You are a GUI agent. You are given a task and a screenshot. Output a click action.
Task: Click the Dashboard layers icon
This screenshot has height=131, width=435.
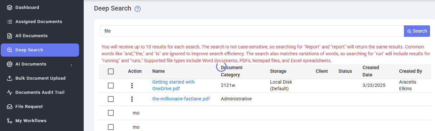pyautogui.click(x=10, y=7)
